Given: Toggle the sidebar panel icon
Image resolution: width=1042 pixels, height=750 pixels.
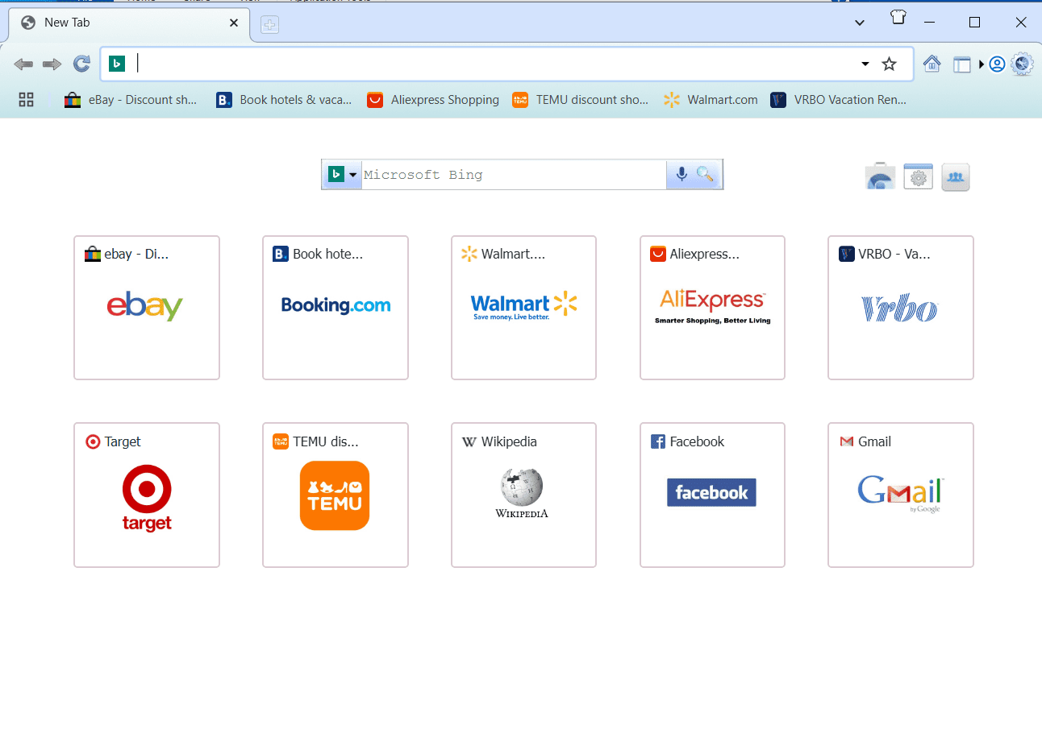Looking at the screenshot, I should pos(961,64).
